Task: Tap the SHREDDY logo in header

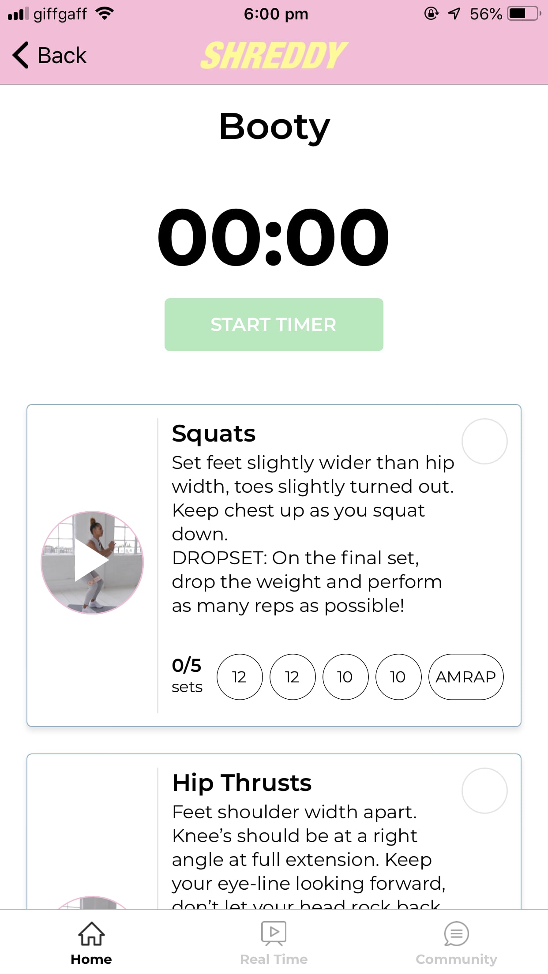Action: click(x=274, y=55)
